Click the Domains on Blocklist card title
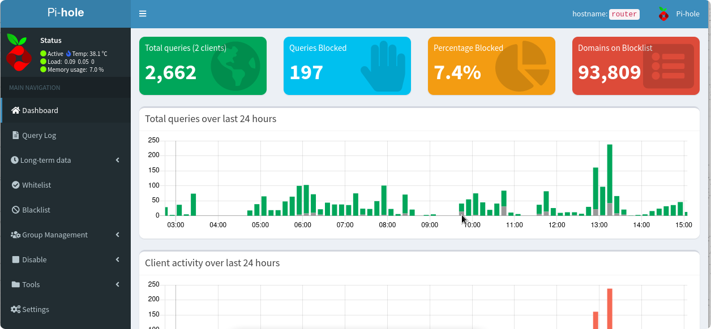Image resolution: width=711 pixels, height=329 pixels. [615, 48]
